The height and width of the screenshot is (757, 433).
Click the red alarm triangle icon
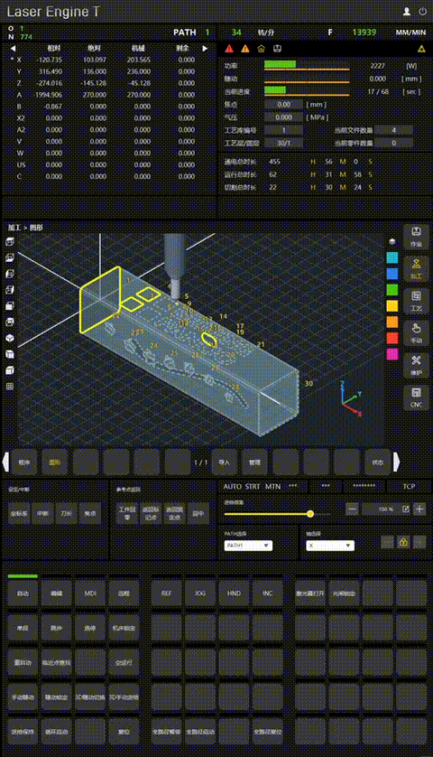point(229,48)
